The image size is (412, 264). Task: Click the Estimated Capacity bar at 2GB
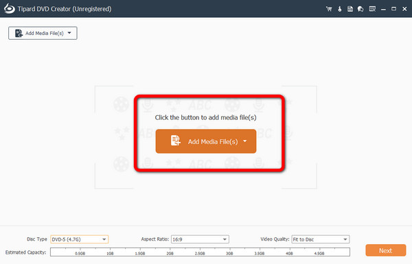click(x=170, y=252)
